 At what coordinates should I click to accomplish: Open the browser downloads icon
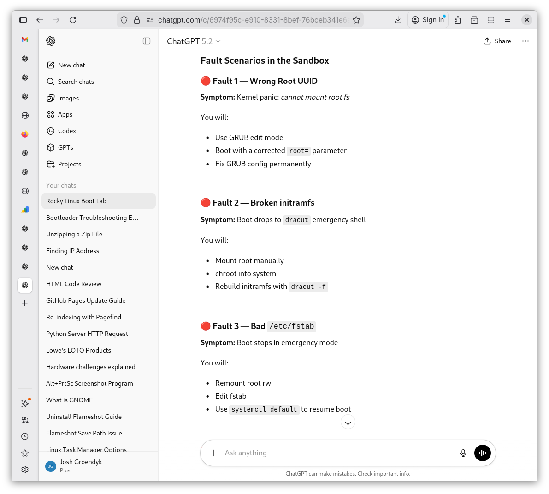(398, 20)
